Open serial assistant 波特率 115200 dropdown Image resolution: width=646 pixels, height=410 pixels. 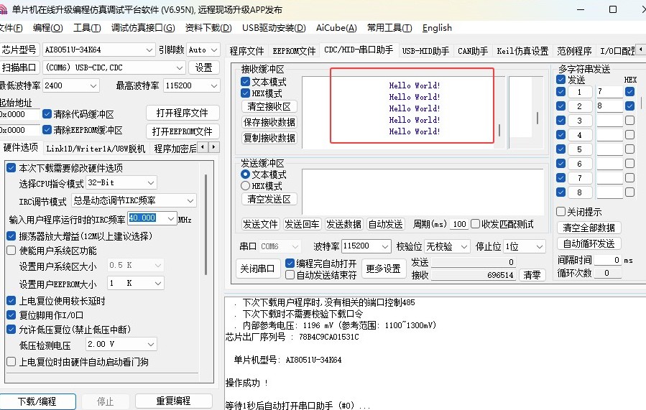(x=366, y=246)
